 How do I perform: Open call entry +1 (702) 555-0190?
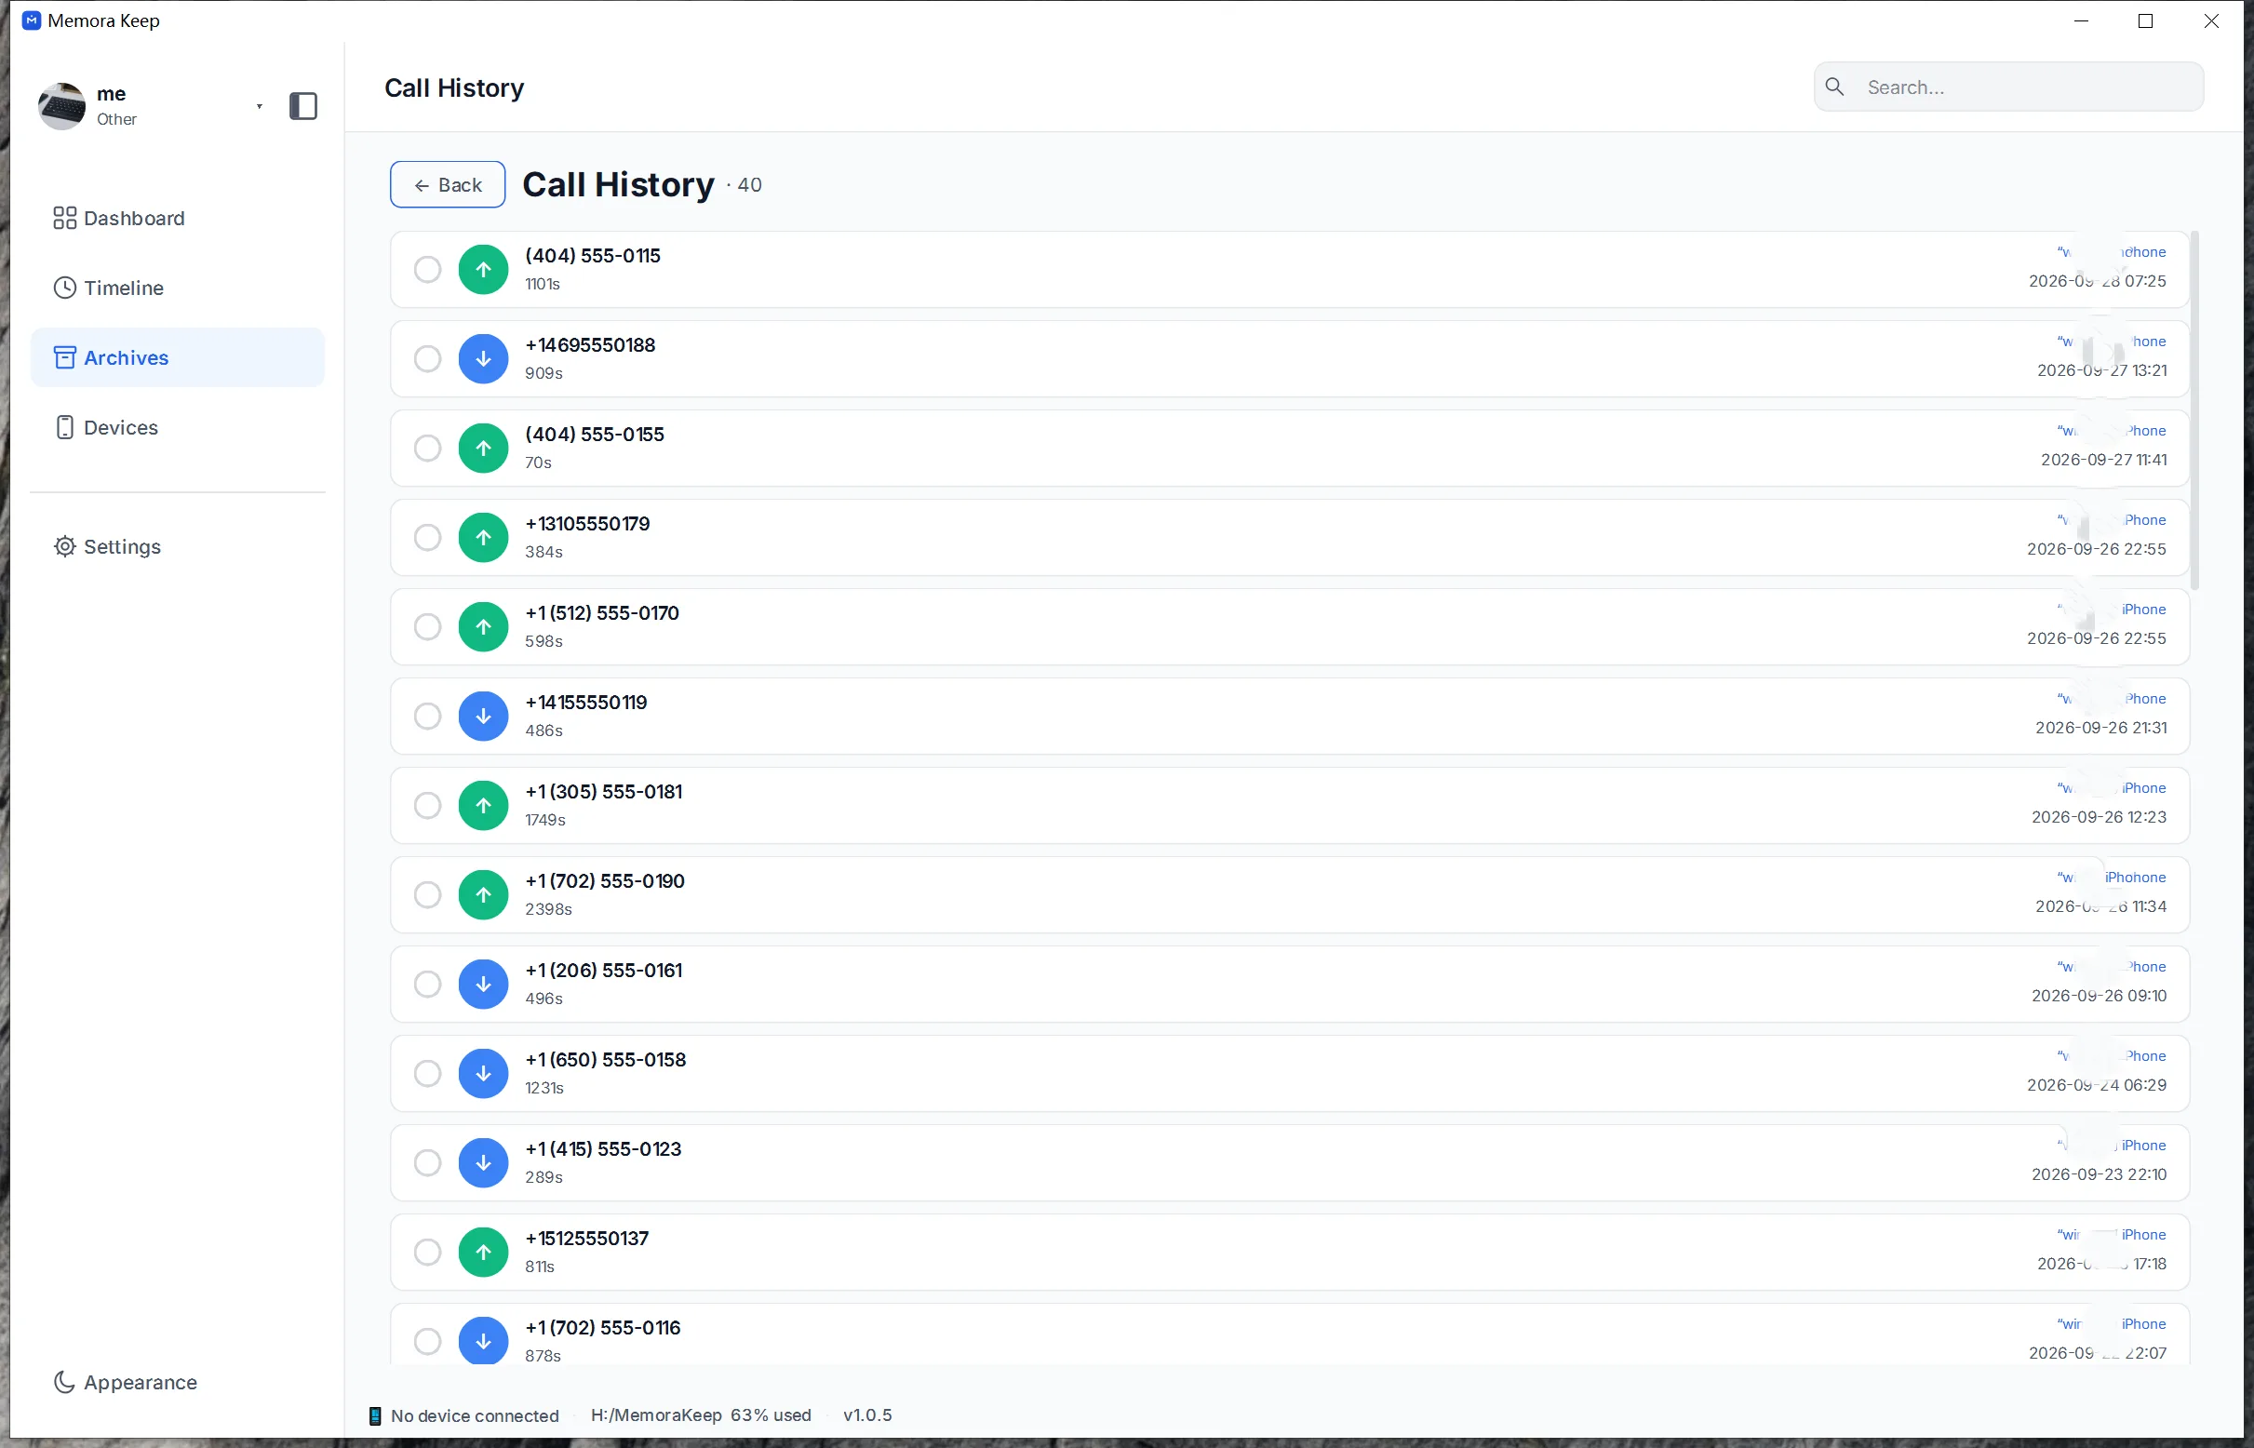click(1289, 894)
